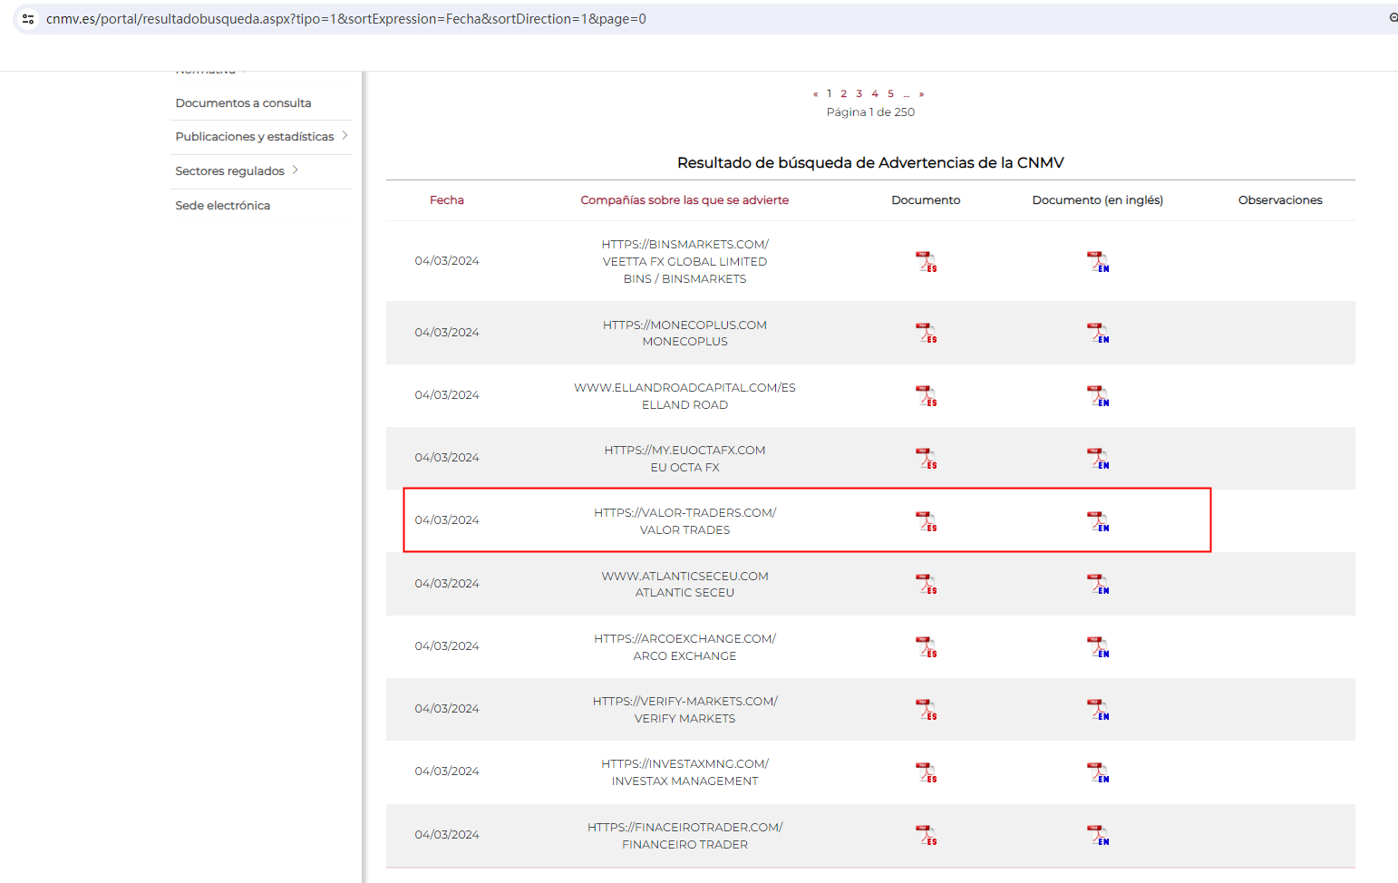Expand Publicaciones y estadísticas submenu
The width and height of the screenshot is (1398, 883).
click(345, 136)
